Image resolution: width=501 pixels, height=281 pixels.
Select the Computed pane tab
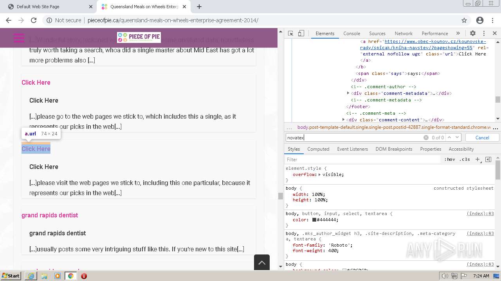coord(318,149)
